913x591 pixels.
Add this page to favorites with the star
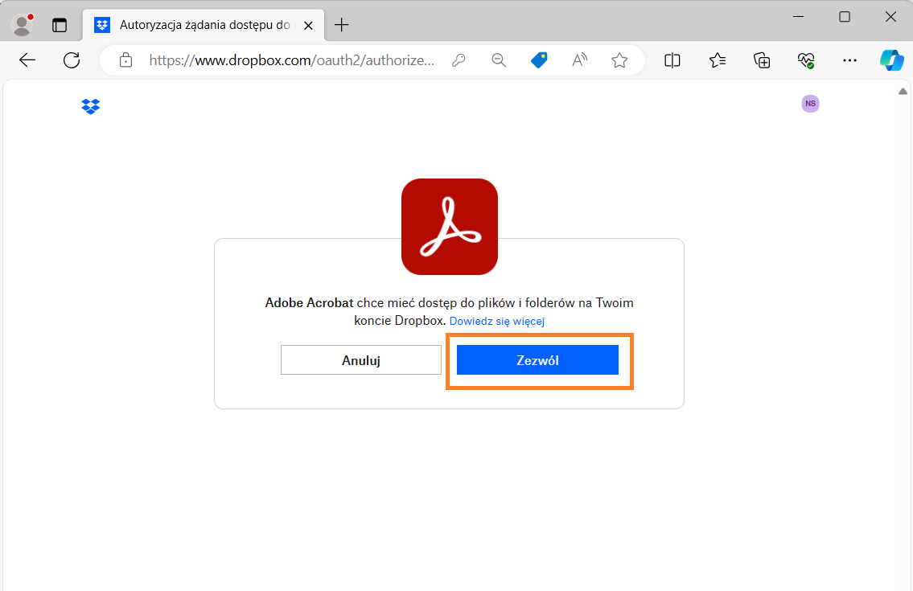[x=619, y=60]
